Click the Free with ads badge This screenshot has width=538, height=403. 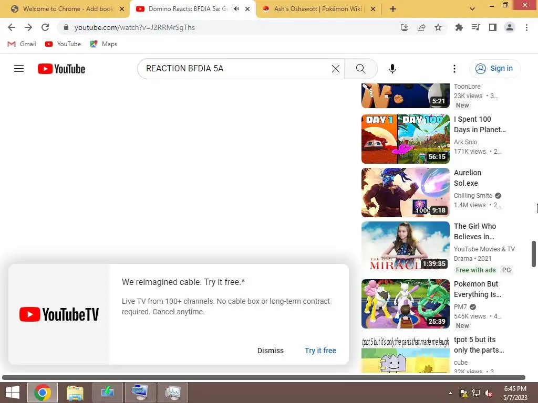pyautogui.click(x=475, y=270)
